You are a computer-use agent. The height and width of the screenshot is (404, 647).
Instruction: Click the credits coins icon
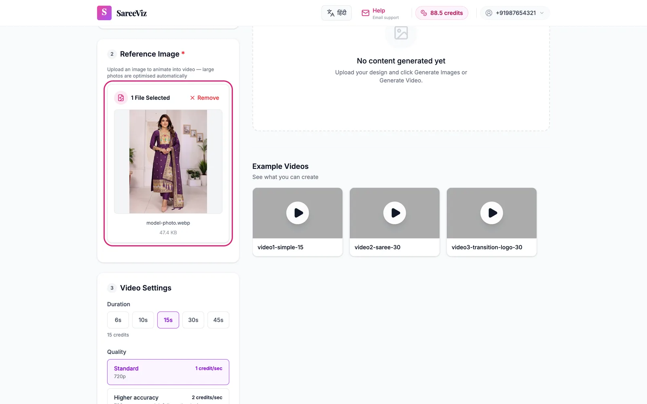(x=424, y=13)
